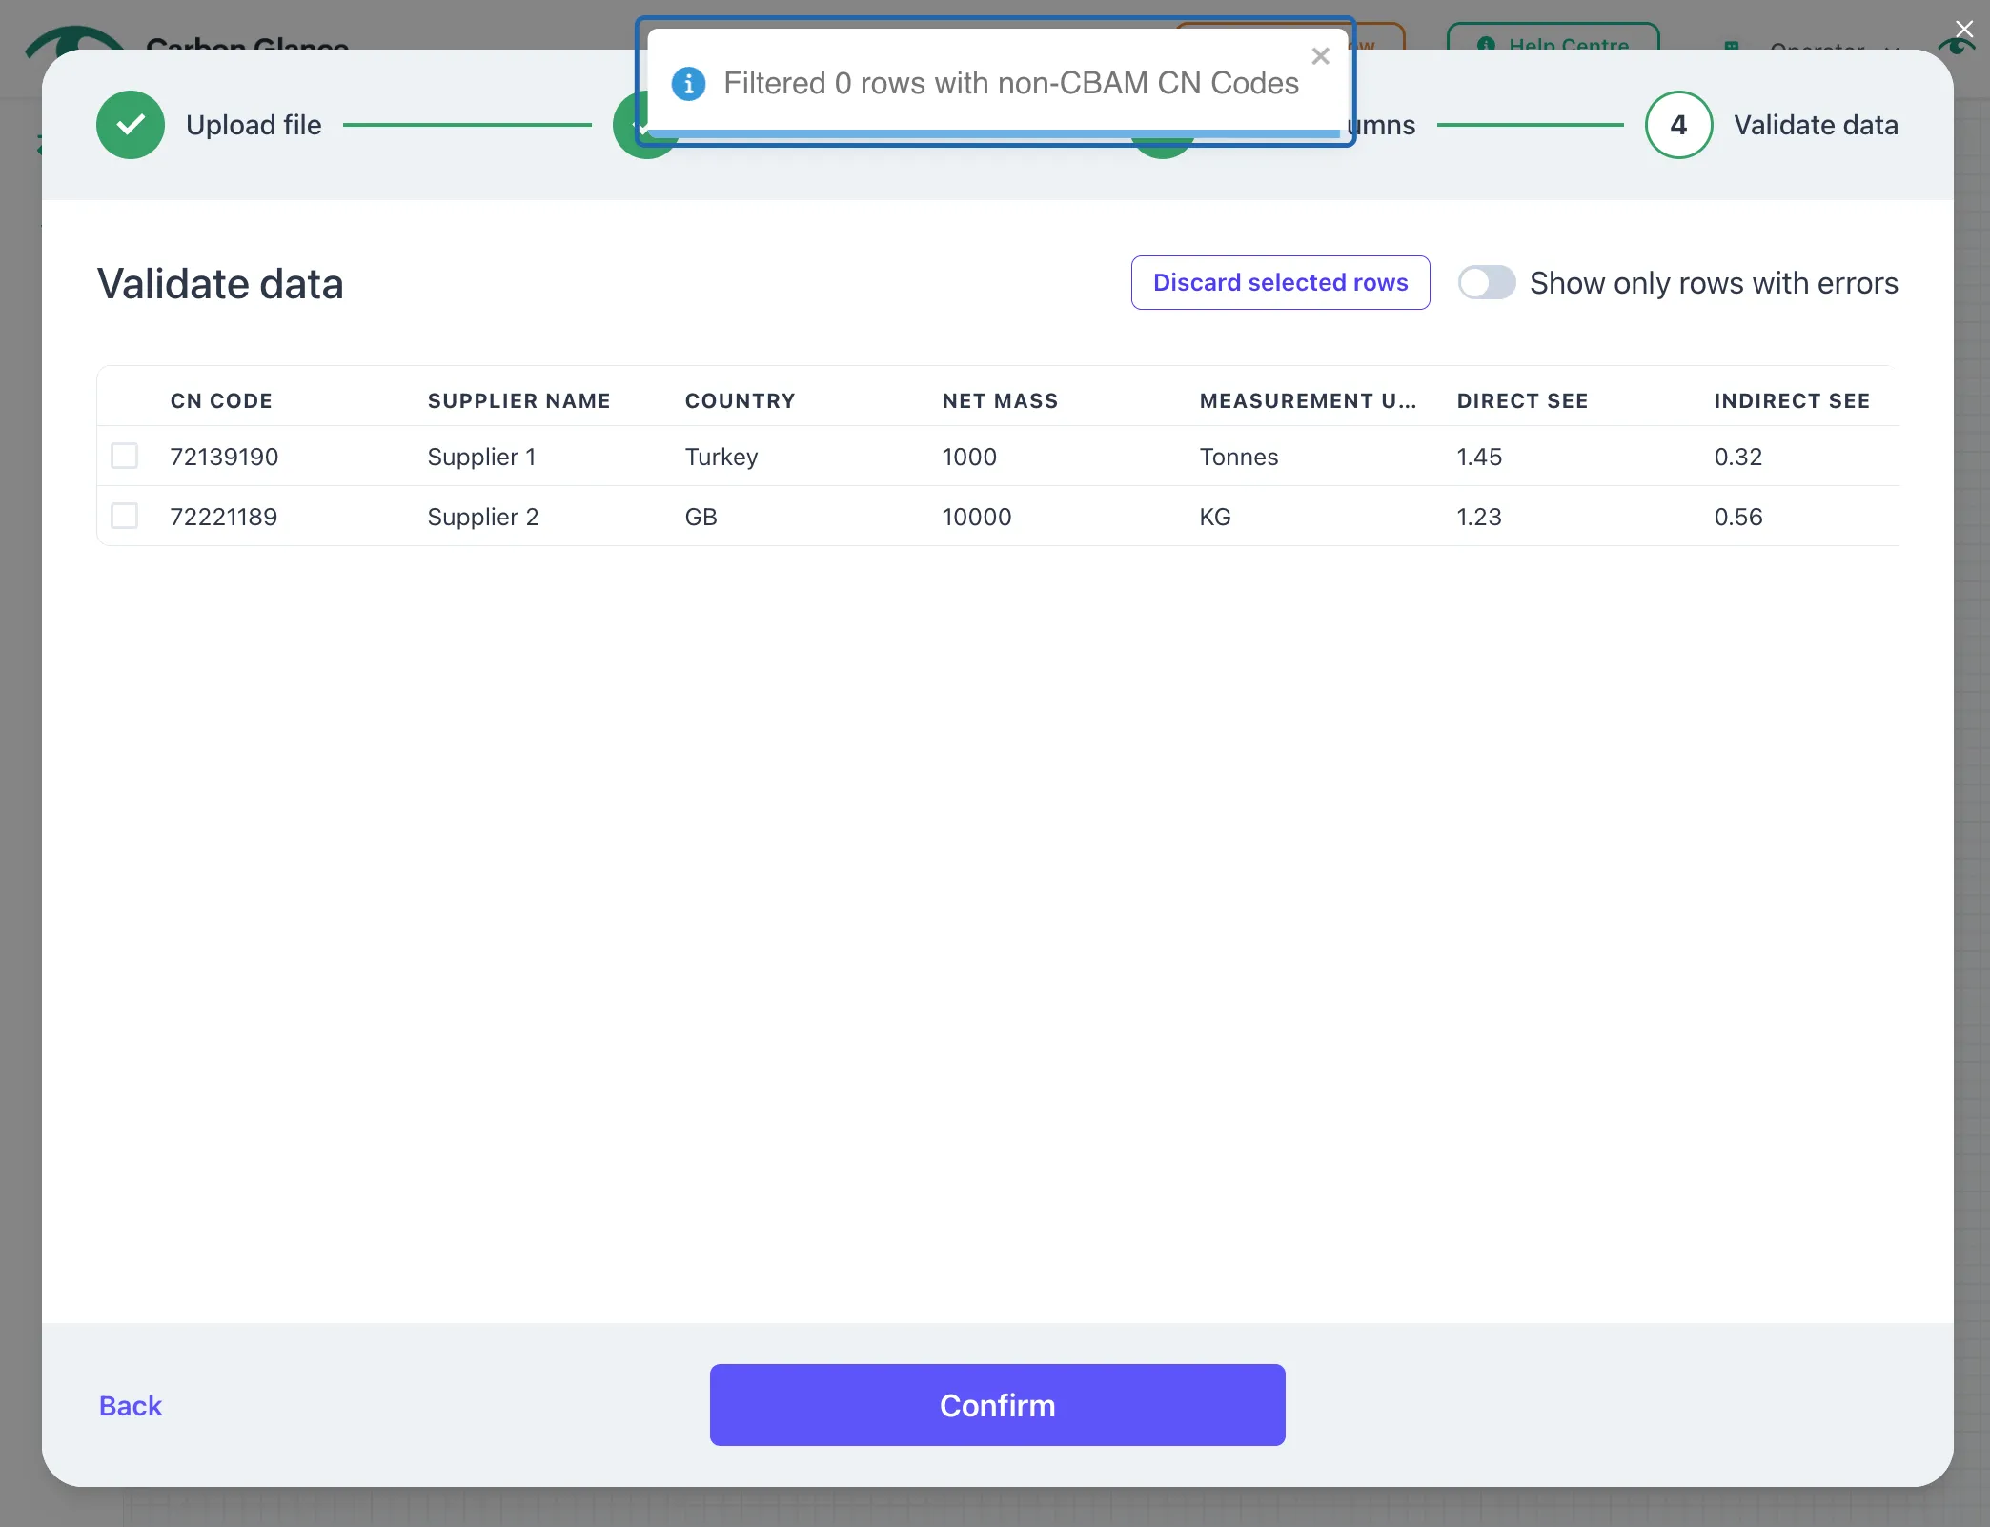Click the 'Turkey' country cell
1990x1527 pixels.
coord(721,457)
